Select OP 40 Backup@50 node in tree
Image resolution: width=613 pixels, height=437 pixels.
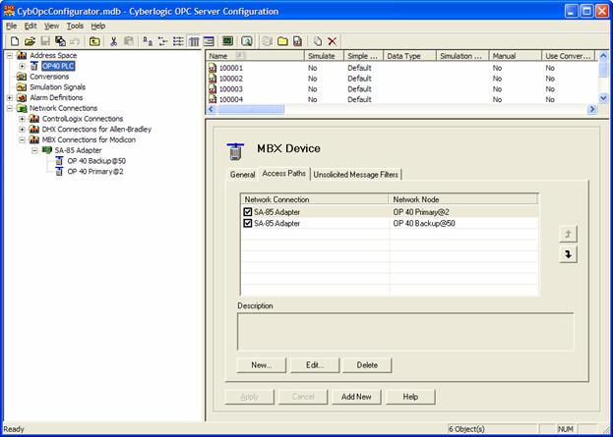click(x=96, y=159)
